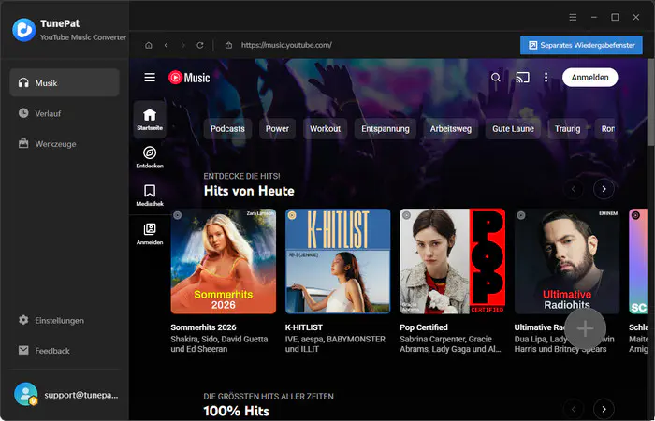Click the browser home icon
655x421 pixels.
coord(148,45)
